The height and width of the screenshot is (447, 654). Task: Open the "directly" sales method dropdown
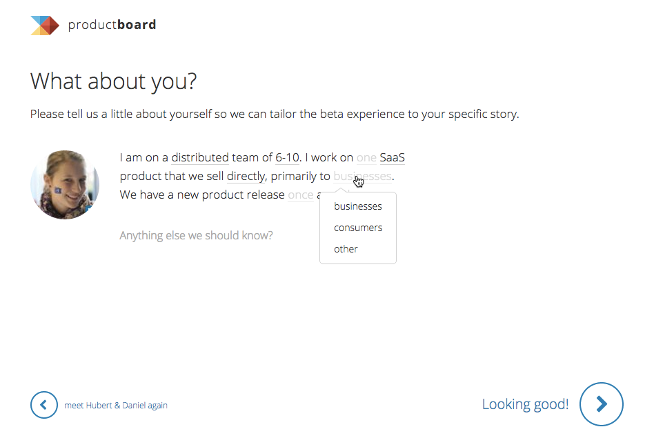click(x=246, y=177)
